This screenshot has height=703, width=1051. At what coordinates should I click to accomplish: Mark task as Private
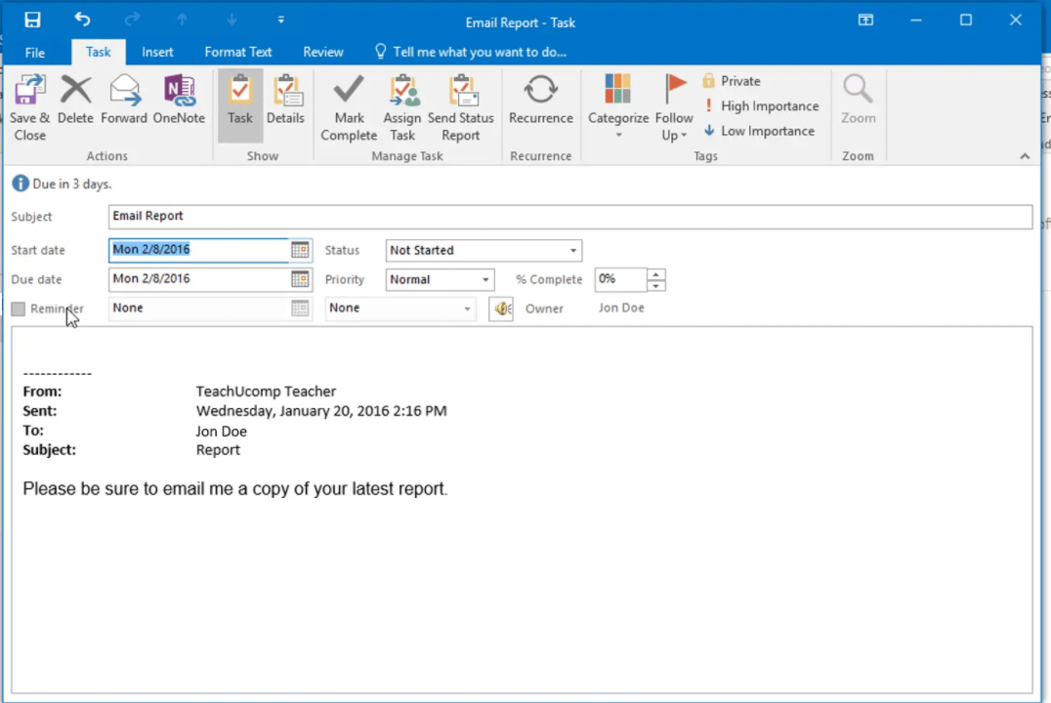tap(732, 81)
